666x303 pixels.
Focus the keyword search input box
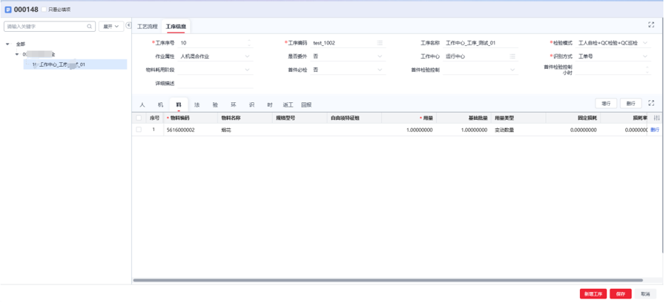50,27
